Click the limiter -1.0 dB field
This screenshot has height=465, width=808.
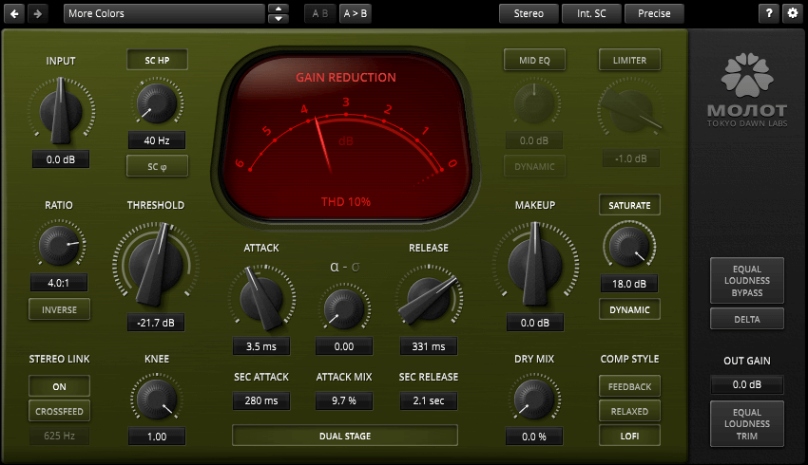tap(631, 158)
